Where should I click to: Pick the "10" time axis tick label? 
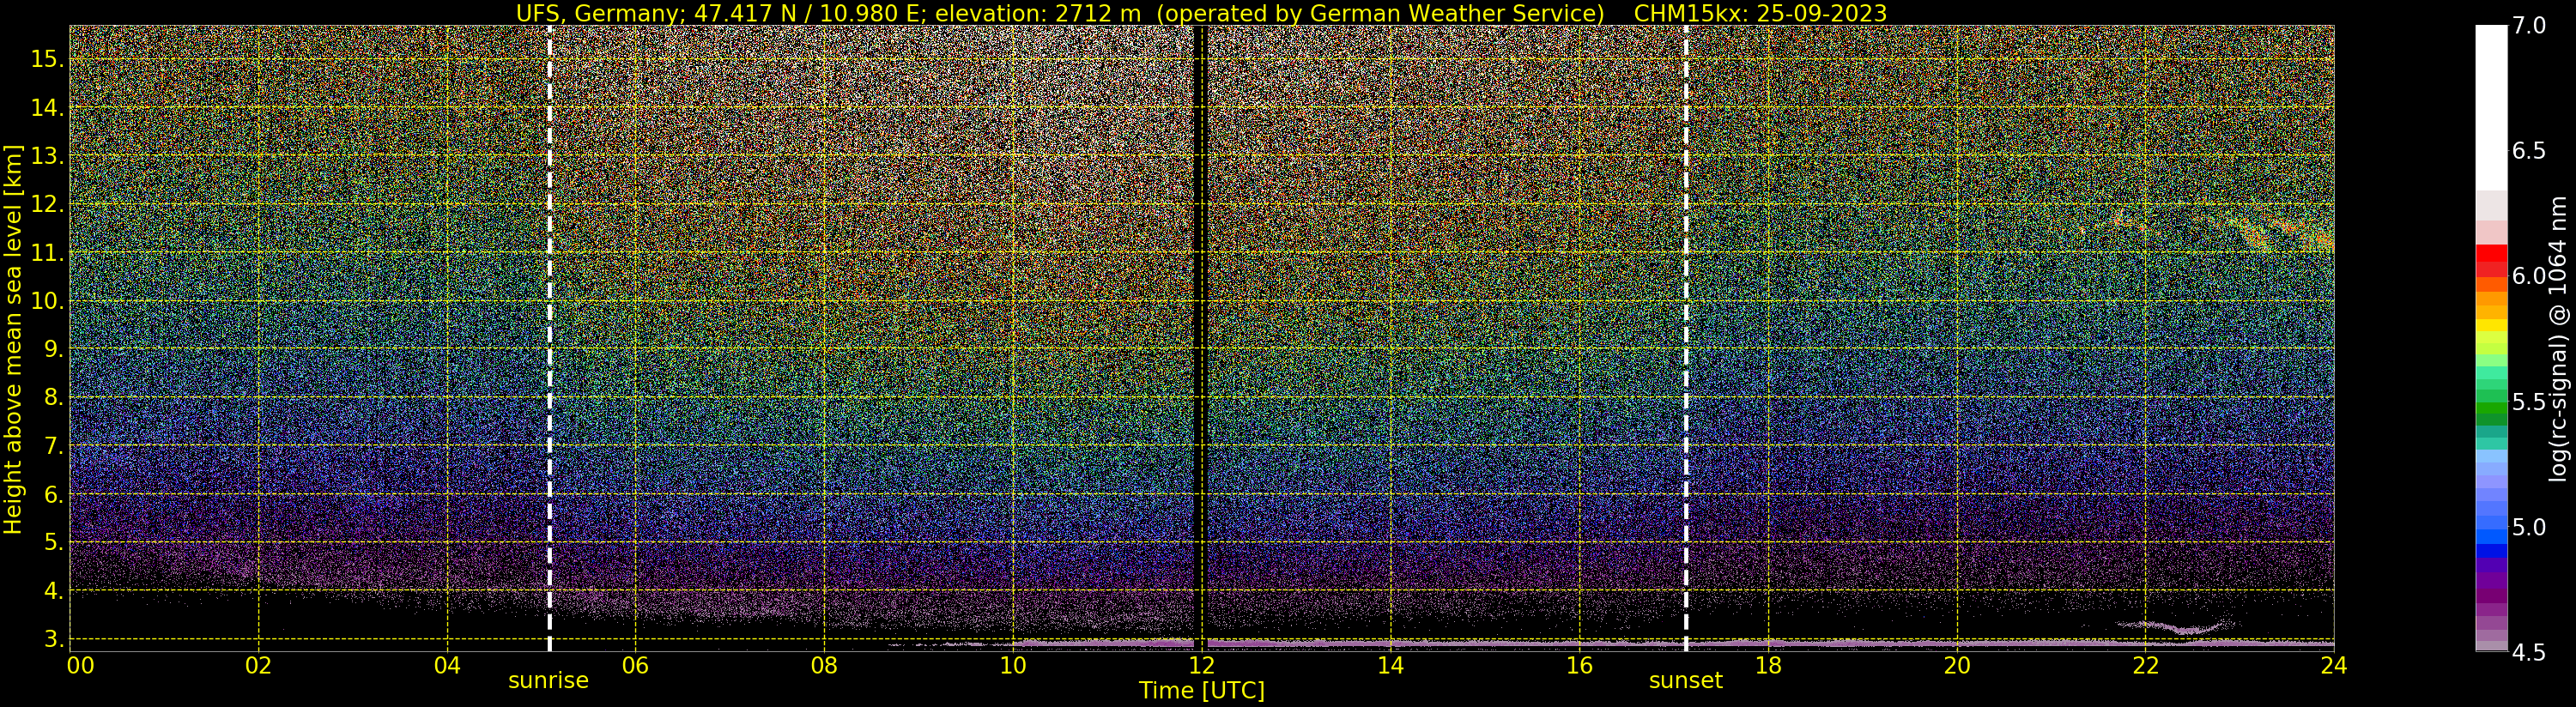(x=1013, y=666)
